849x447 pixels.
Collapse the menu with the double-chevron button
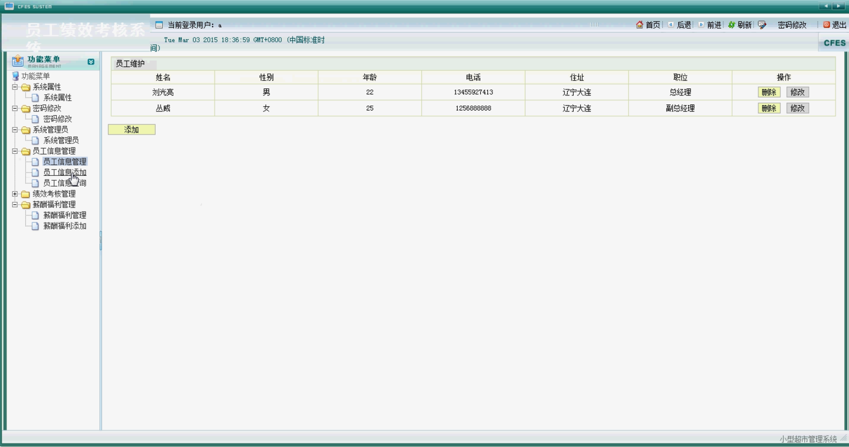[x=91, y=62]
